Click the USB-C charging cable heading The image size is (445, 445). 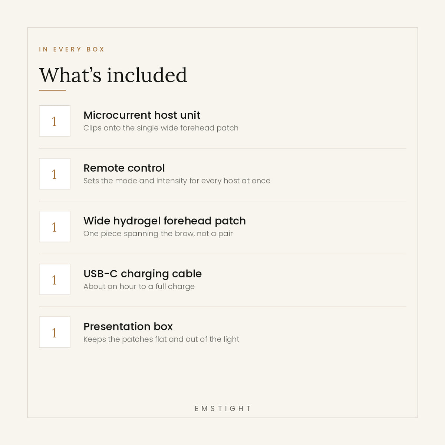coord(143,274)
